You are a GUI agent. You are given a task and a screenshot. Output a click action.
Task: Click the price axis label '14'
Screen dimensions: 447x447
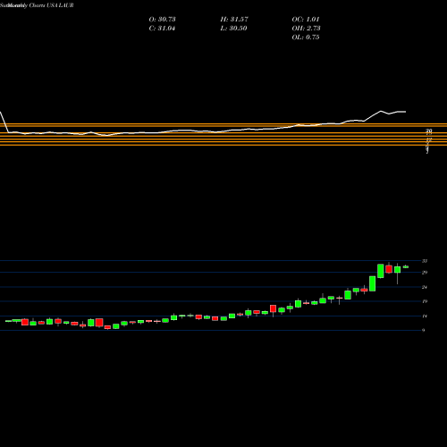[425, 316]
